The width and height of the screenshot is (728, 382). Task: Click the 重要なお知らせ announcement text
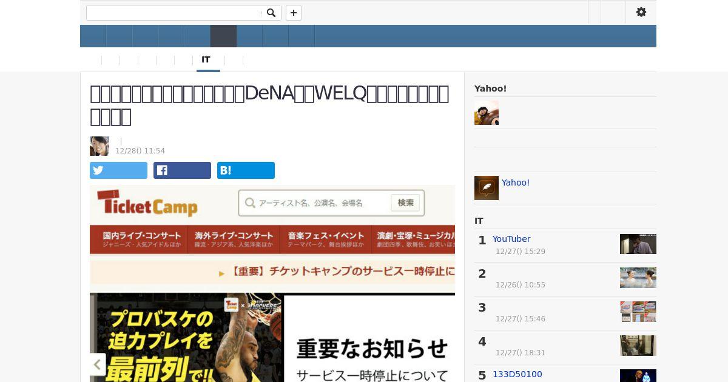tap(372, 349)
